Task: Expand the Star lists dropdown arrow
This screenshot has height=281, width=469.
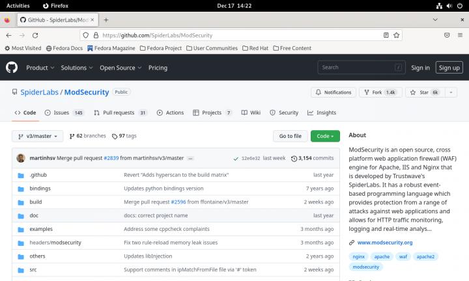Action: coord(452,92)
